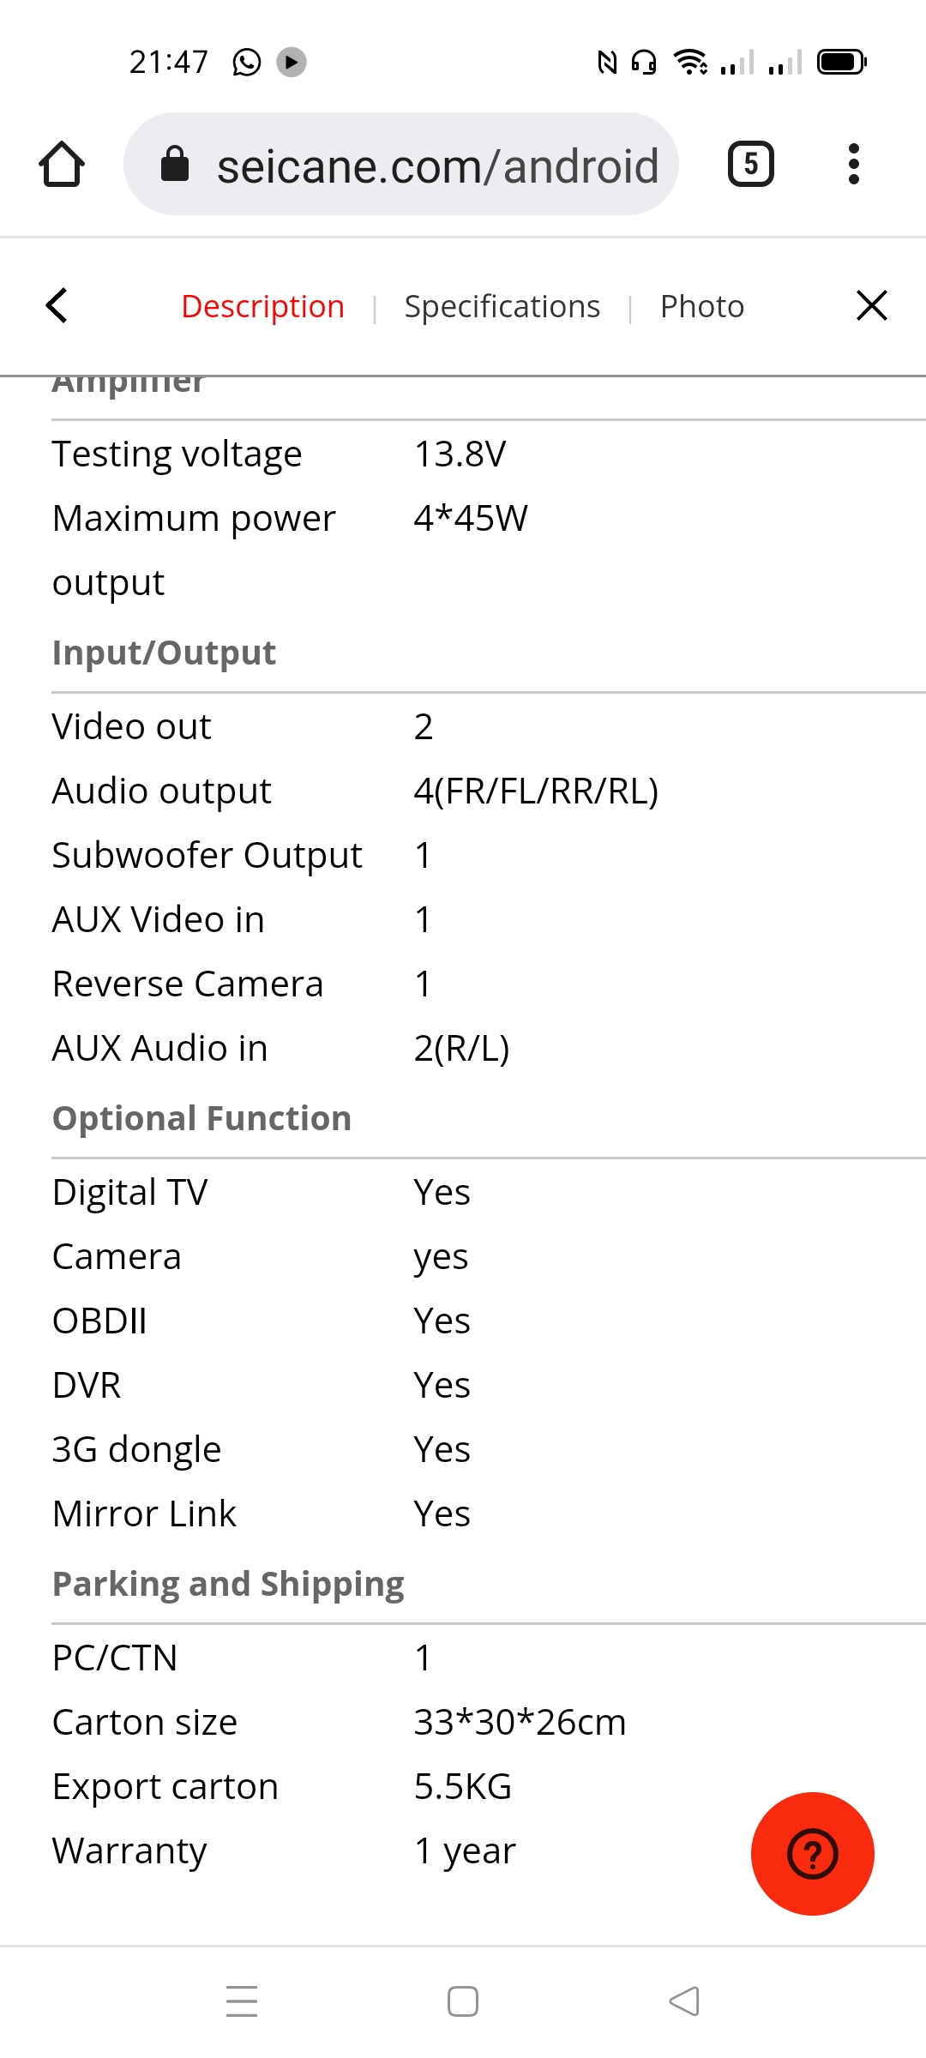Open the browser three-dot menu
The width and height of the screenshot is (926, 2058).
click(853, 164)
